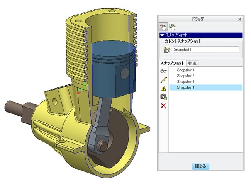The width and height of the screenshot is (251, 185).
Task: Delete snapshot using the red X icon
Action: 163,106
